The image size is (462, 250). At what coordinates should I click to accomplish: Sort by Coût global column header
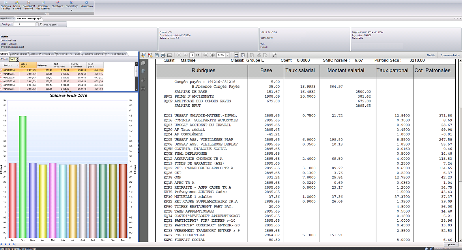point(95,65)
